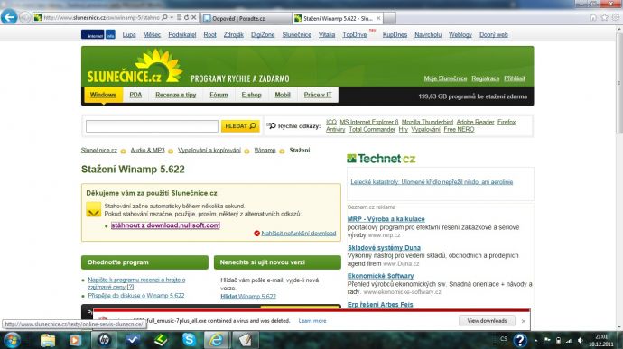Click the View downloads button
623x349 pixels.
click(487, 320)
